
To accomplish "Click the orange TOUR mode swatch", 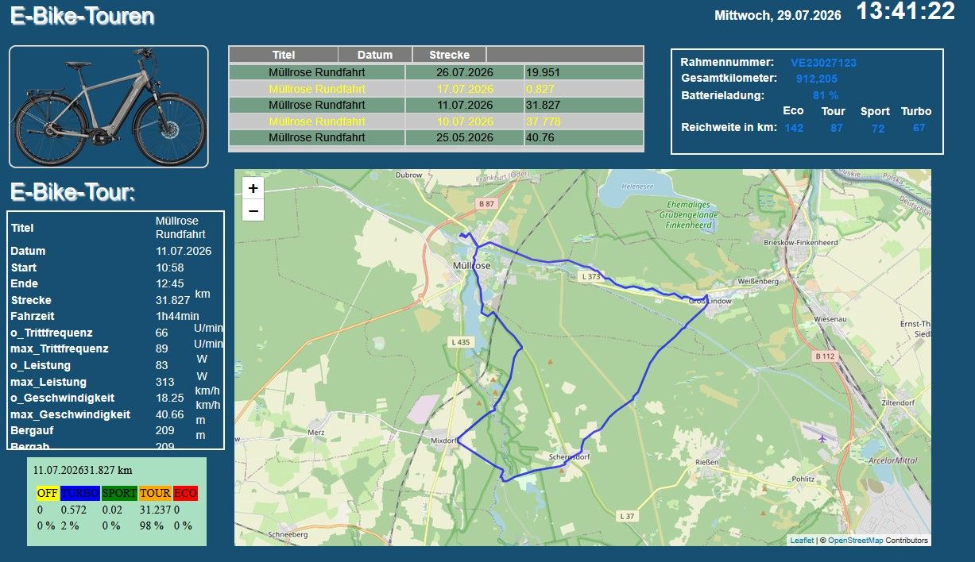I will 155,493.
